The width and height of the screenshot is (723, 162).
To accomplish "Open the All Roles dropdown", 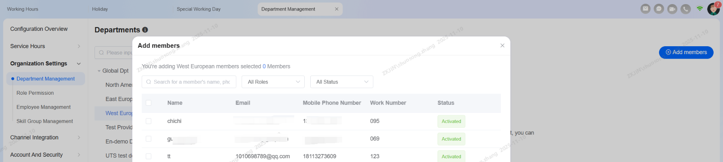I will pos(273,82).
